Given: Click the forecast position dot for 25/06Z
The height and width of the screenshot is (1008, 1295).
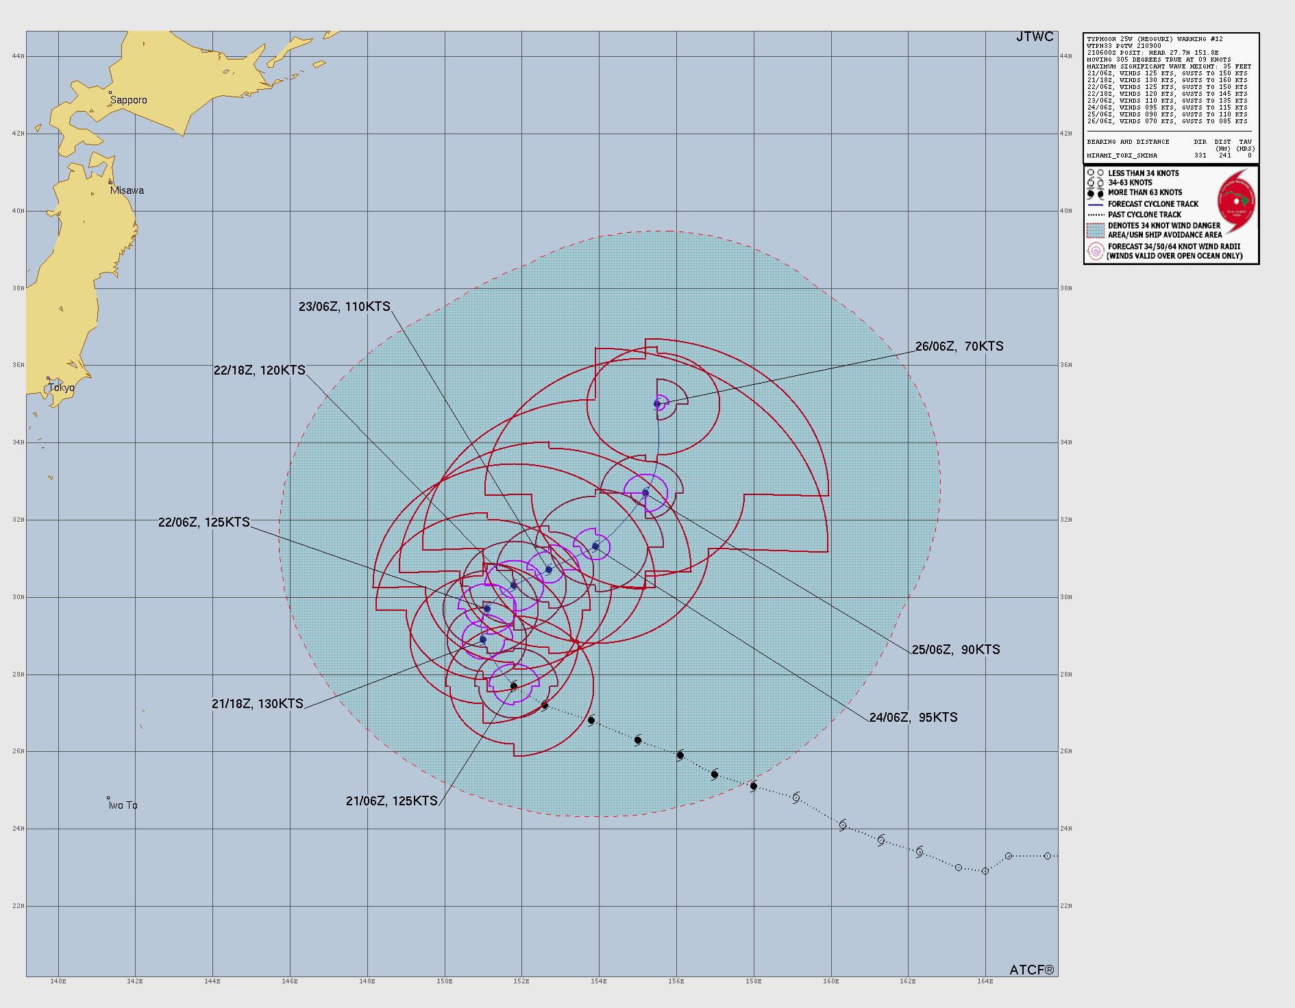Looking at the screenshot, I should click(x=645, y=493).
